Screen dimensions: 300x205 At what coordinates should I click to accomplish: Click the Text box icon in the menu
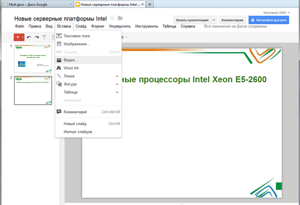tap(59, 36)
